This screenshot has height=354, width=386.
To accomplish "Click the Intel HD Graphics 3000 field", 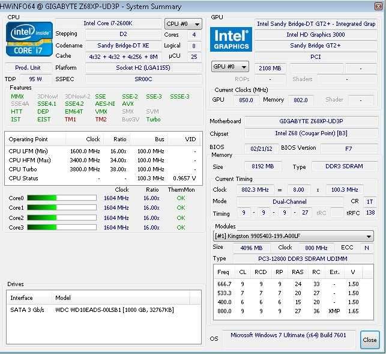I will (316, 35).
